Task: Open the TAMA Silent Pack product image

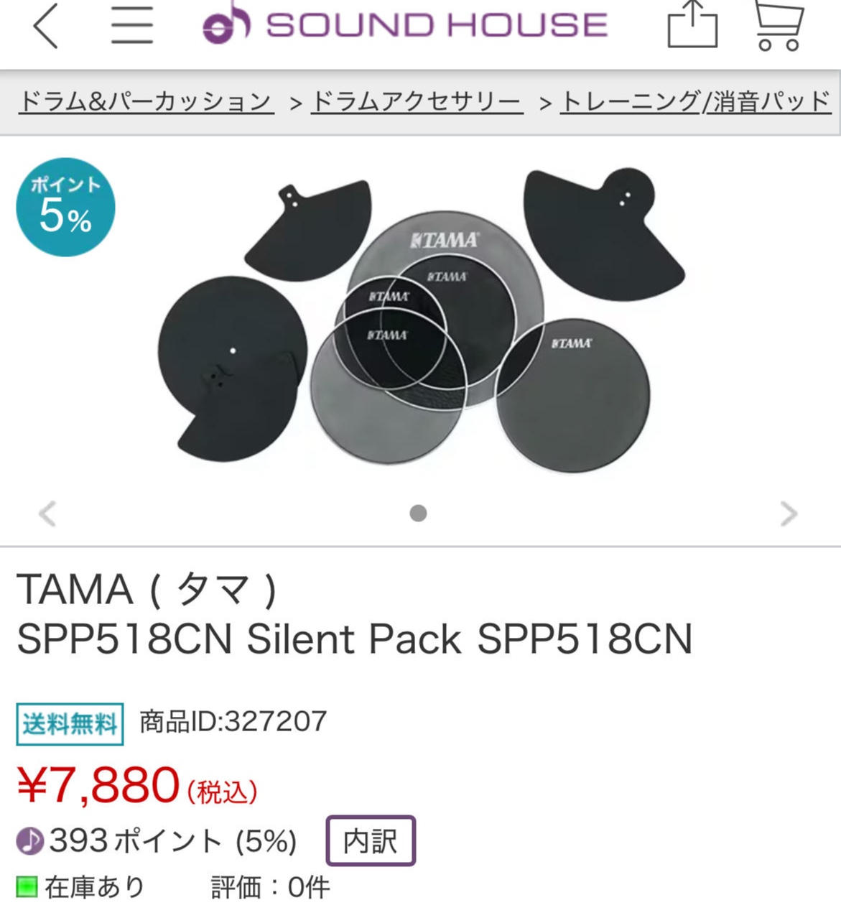Action: coord(421,321)
